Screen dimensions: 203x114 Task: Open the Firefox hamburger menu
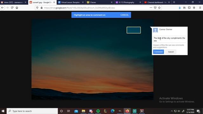(200, 8)
